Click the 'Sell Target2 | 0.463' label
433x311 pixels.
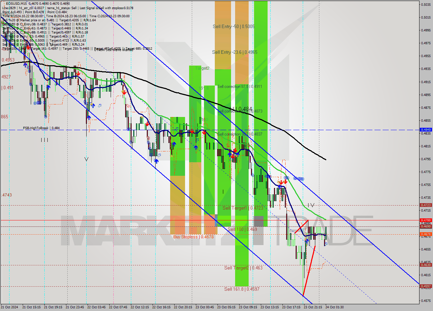point(243,268)
